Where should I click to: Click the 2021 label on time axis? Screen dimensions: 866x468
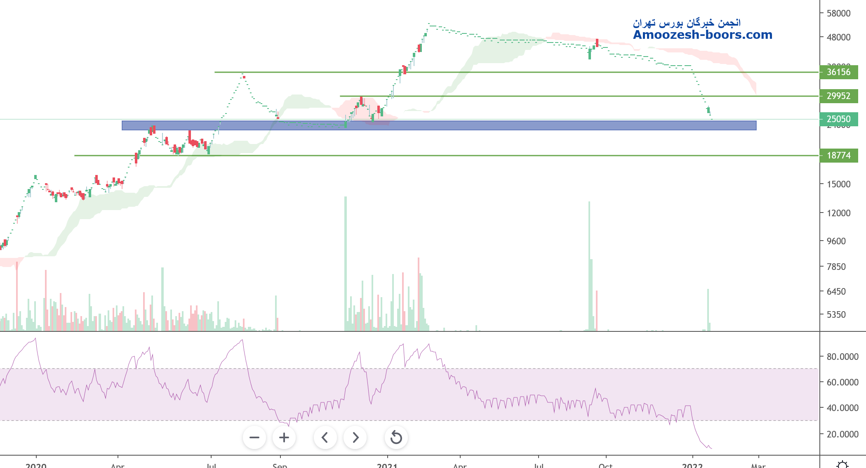pyautogui.click(x=387, y=465)
